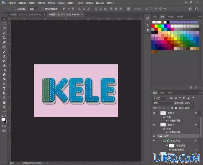Filter layers by type layers T icon

[x=180, y=98]
